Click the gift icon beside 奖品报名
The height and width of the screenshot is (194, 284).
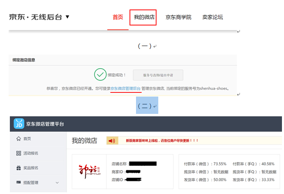[x=19, y=168]
